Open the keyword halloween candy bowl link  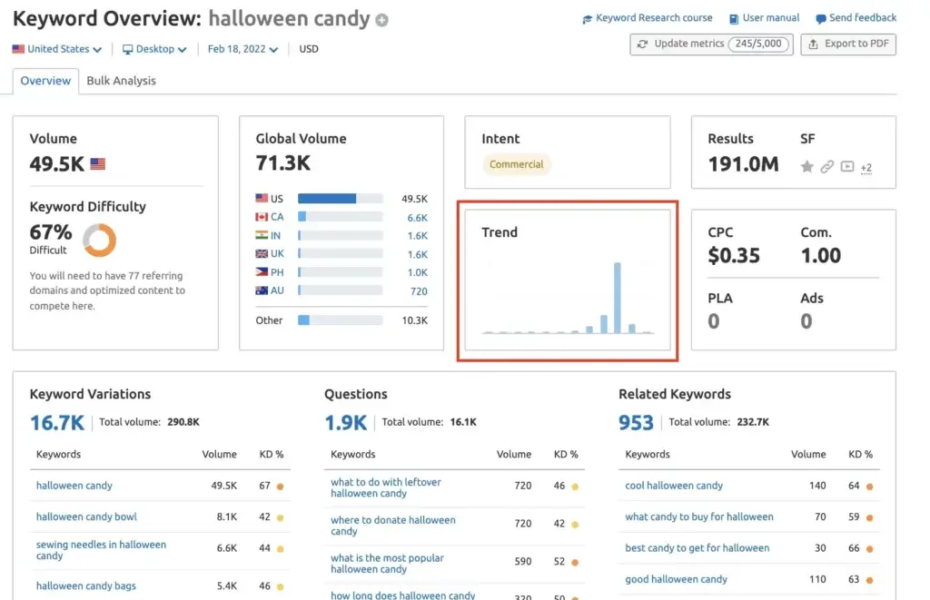coord(86,516)
